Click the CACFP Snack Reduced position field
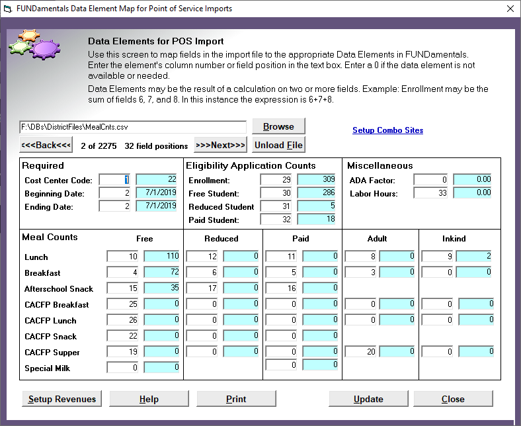 click(202, 335)
